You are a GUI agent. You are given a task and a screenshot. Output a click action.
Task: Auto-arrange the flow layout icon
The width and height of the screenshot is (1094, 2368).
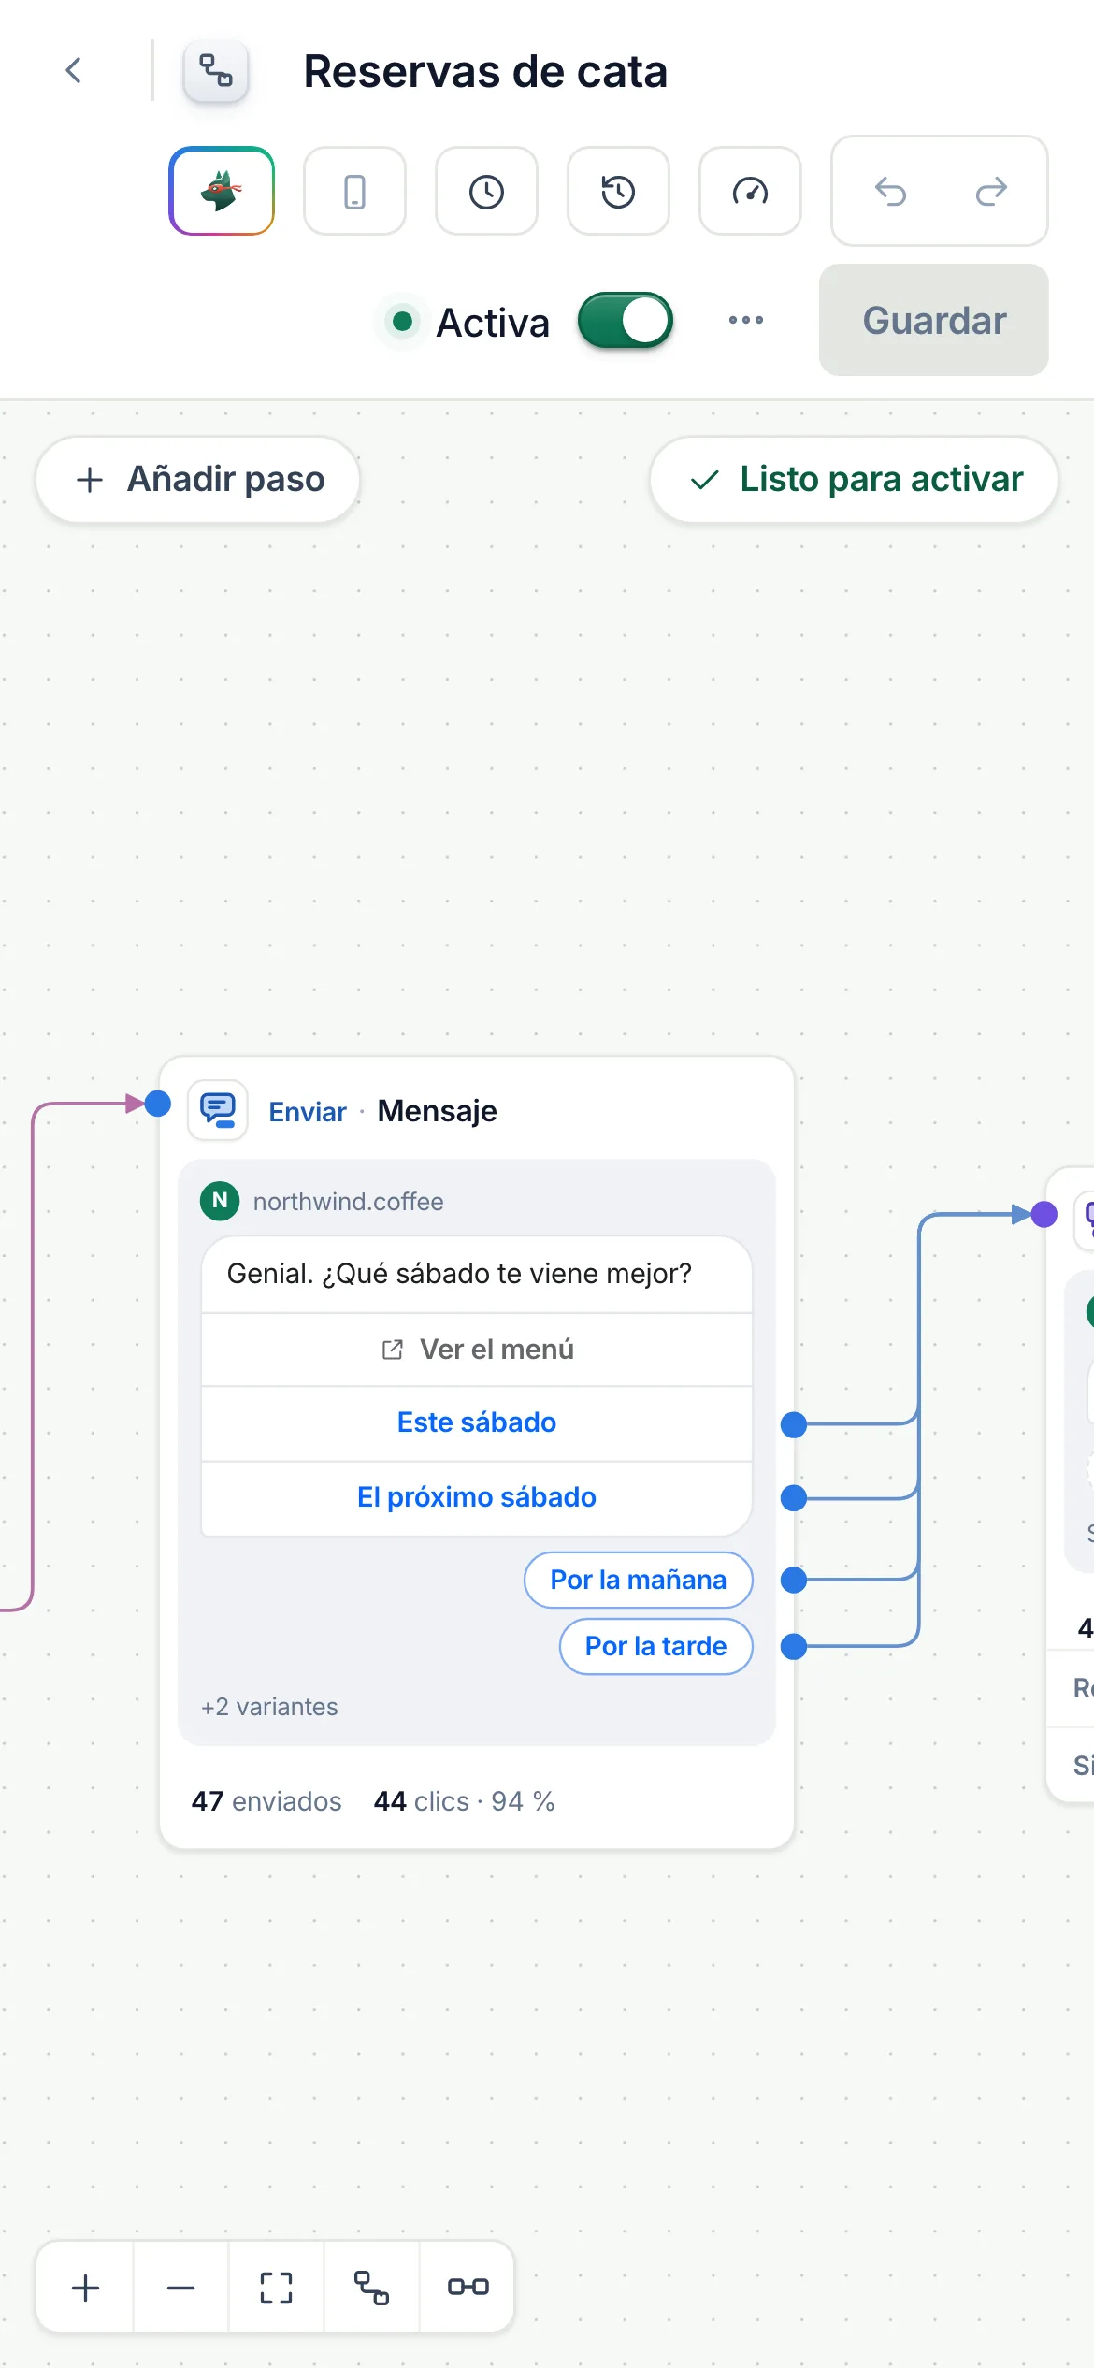(x=371, y=2288)
